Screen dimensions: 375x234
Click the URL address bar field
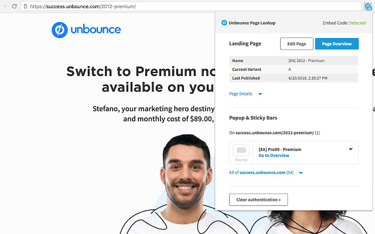click(x=191, y=6)
